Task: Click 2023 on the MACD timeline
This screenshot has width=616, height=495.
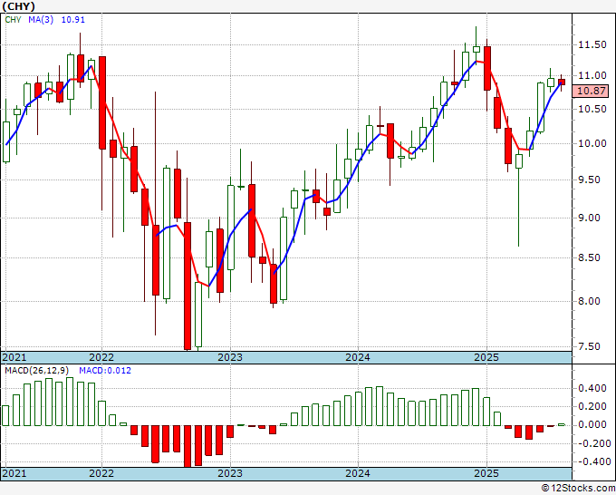Action: [x=230, y=473]
